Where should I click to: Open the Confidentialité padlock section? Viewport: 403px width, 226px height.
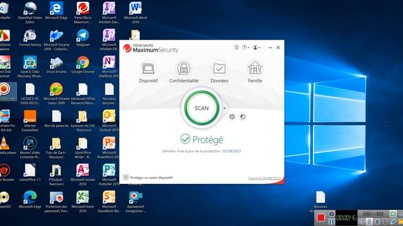184,72
